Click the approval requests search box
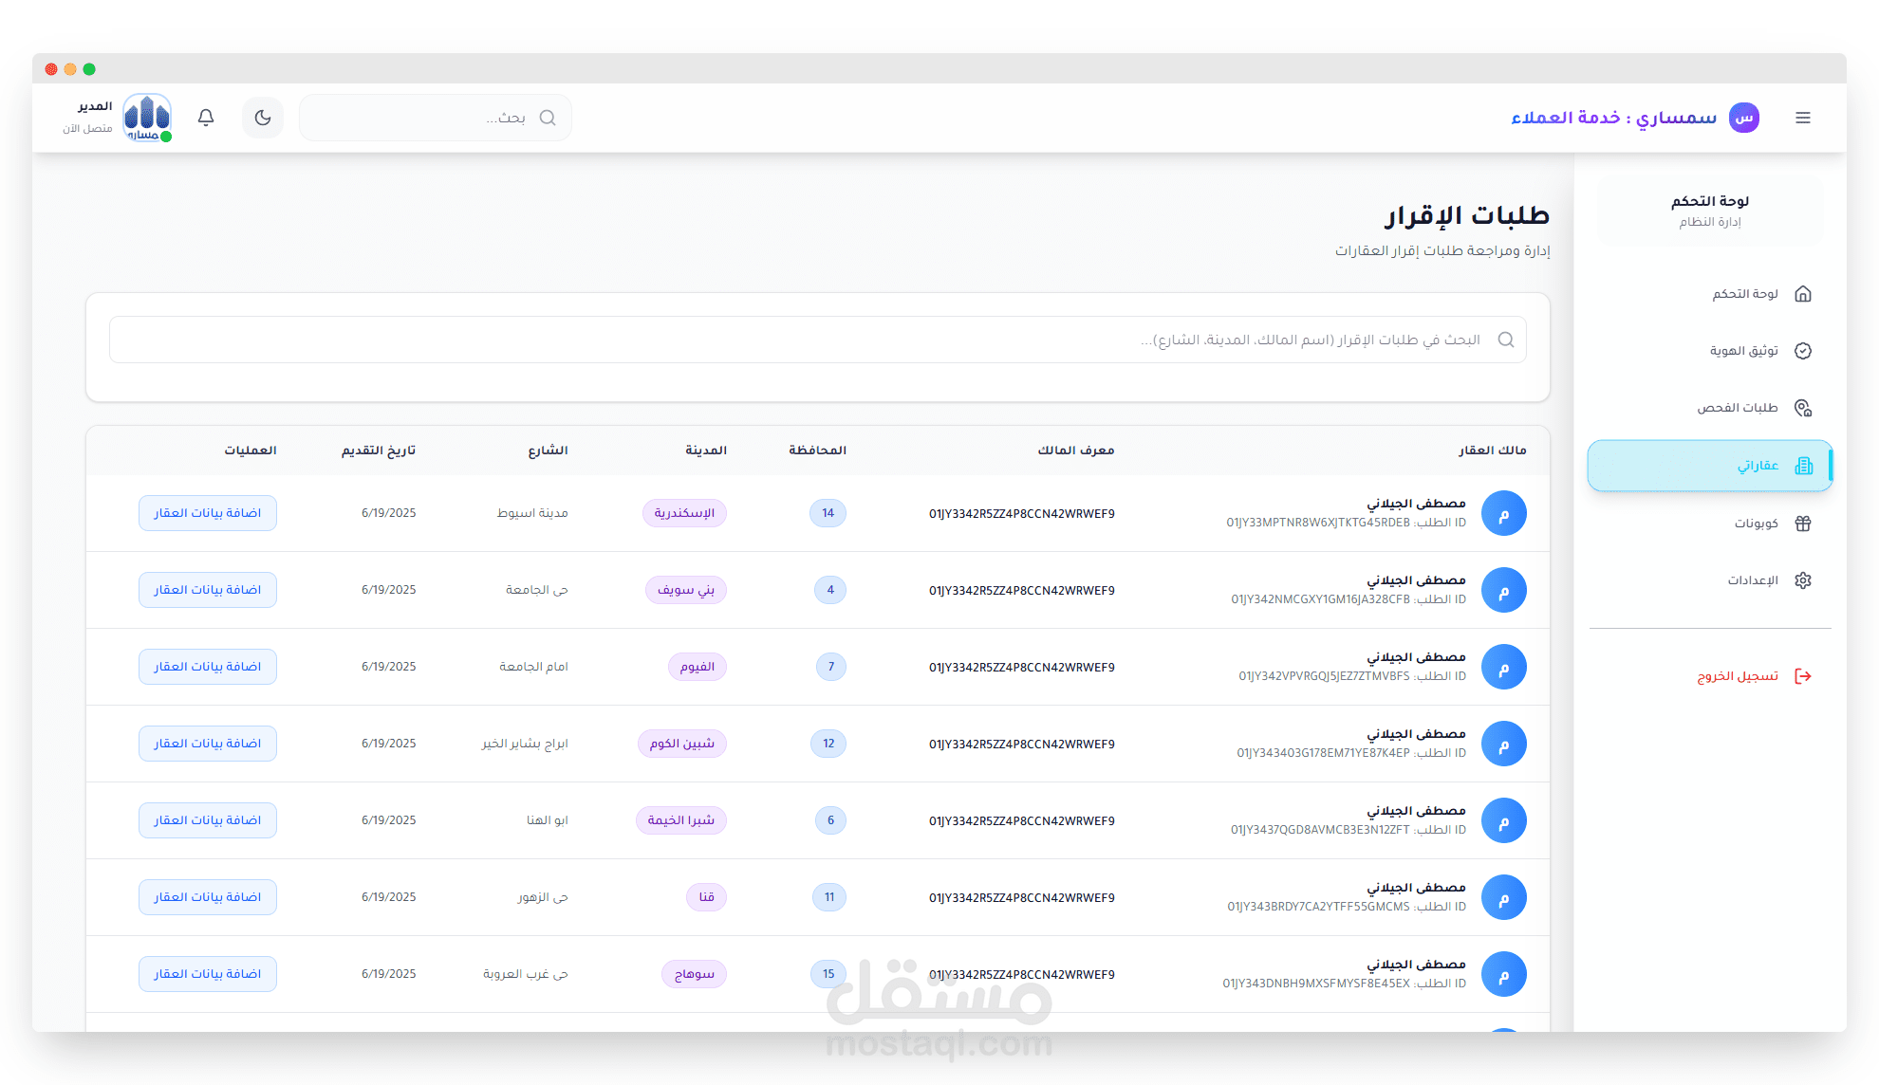The width and height of the screenshot is (1879, 1085). 816,340
